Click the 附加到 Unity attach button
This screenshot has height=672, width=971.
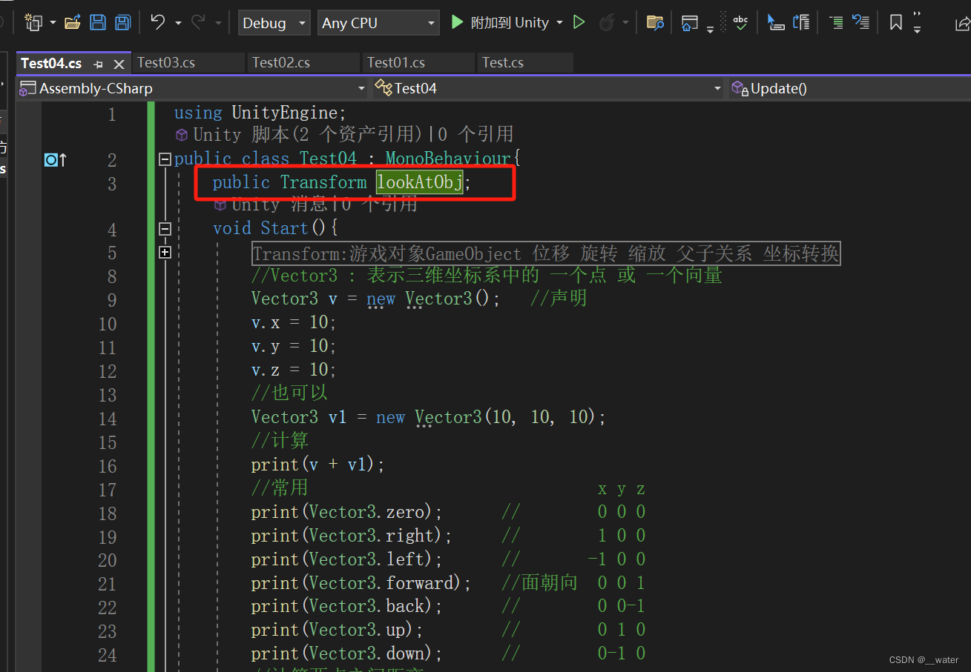501,23
